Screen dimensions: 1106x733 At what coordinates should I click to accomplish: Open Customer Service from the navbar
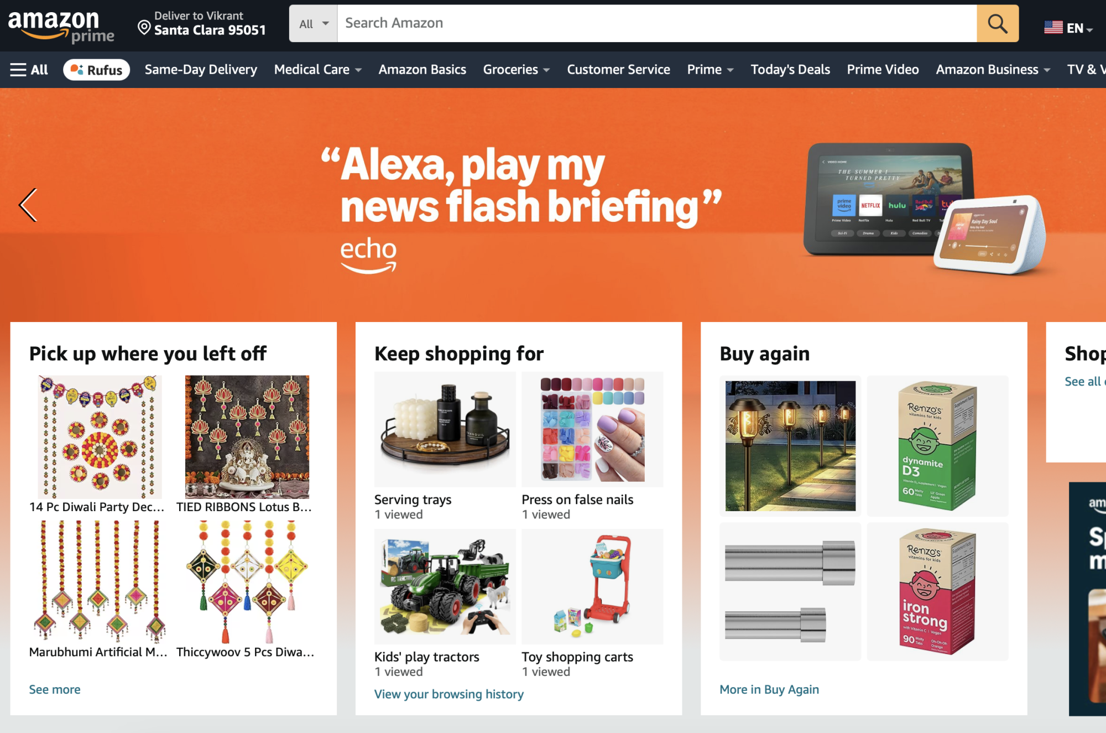click(x=618, y=69)
